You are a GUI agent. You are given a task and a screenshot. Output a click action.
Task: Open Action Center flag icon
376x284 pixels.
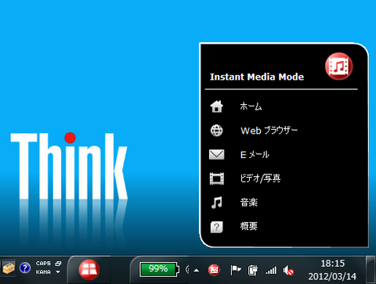(236, 270)
